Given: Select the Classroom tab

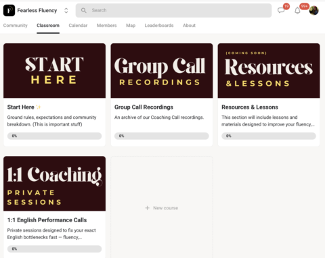Looking at the screenshot, I should (x=48, y=26).
